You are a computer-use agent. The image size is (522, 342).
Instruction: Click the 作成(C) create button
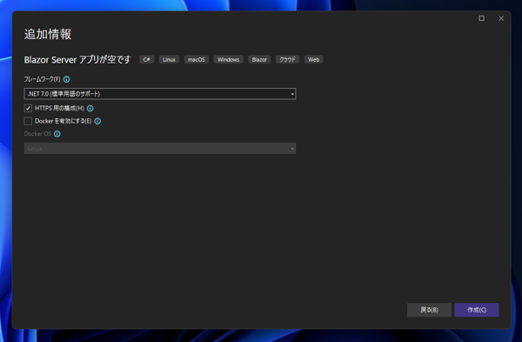477,310
